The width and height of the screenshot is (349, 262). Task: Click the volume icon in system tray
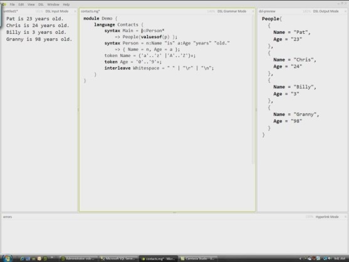point(330,258)
